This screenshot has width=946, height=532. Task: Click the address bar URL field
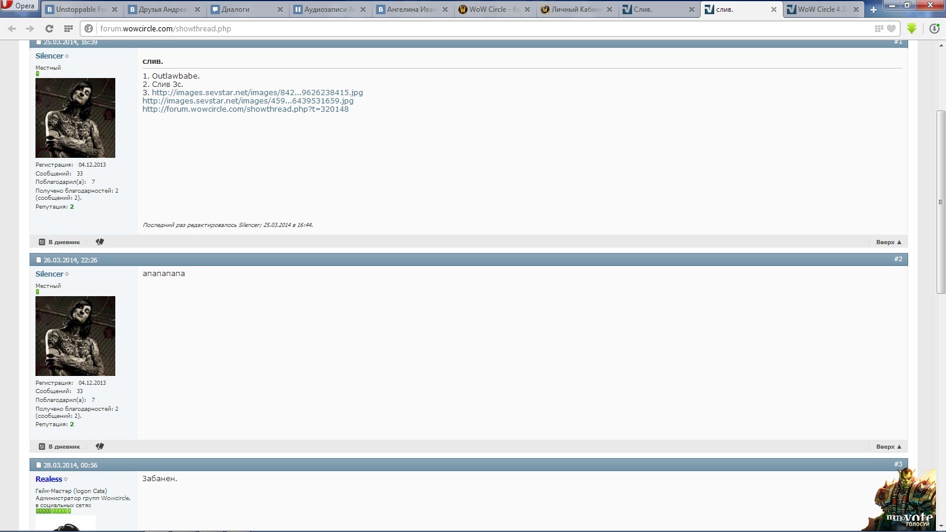(473, 28)
